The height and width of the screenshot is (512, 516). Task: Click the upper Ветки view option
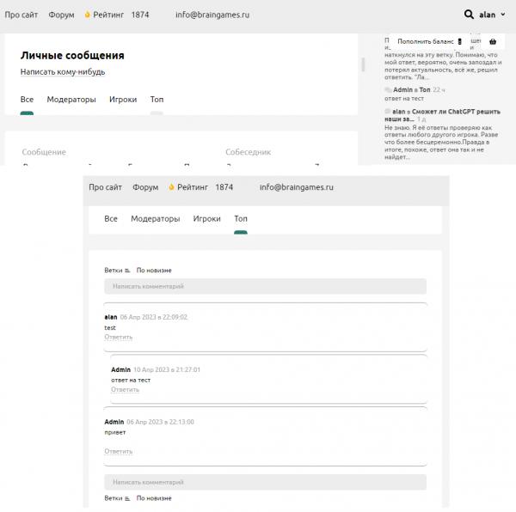point(114,271)
